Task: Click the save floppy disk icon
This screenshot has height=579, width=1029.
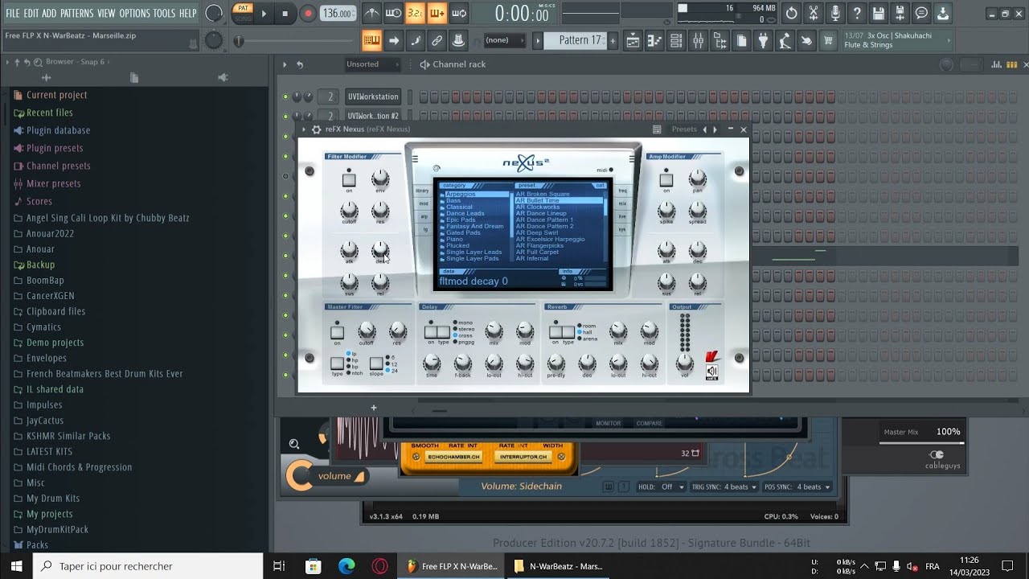Action: [x=879, y=13]
